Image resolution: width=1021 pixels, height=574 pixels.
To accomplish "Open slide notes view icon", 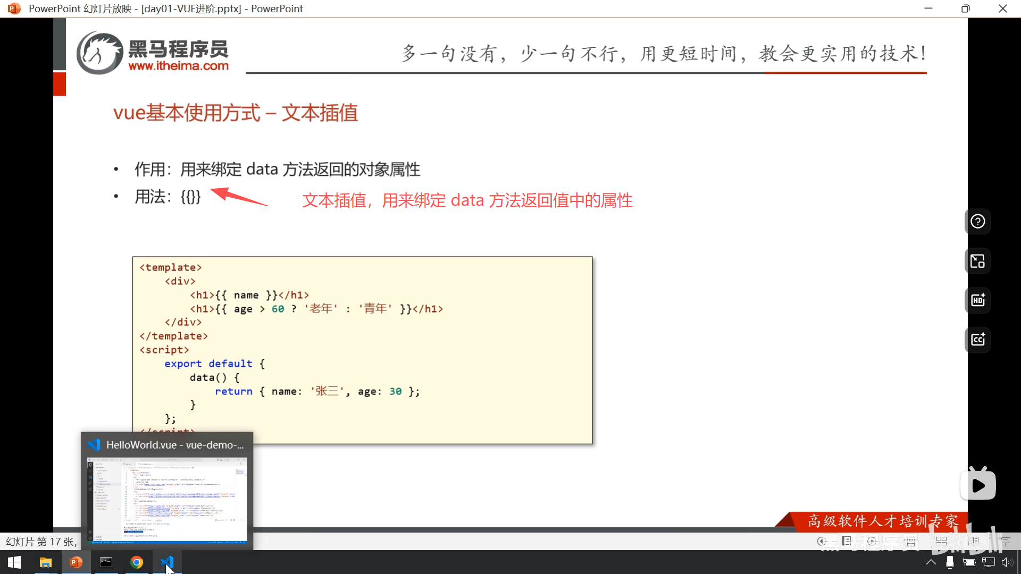I will point(847,541).
